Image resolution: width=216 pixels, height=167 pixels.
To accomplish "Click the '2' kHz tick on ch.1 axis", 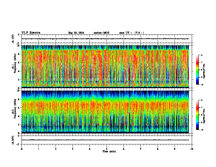I will pyautogui.click(x=19, y=79).
